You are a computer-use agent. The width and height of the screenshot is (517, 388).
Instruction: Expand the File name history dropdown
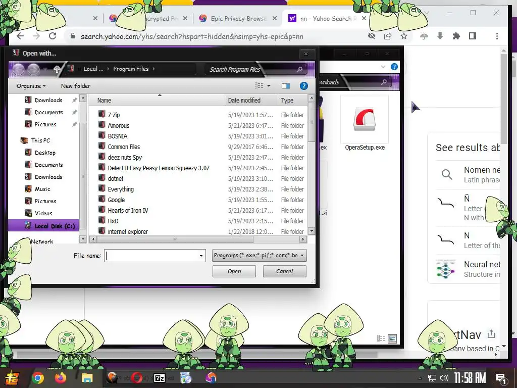click(201, 256)
